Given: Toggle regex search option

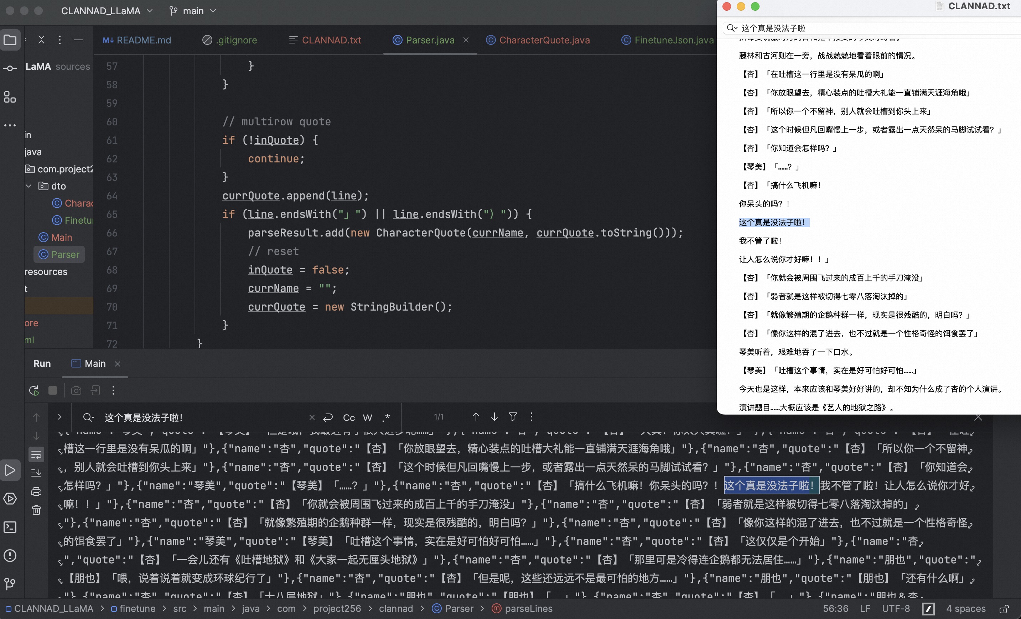Looking at the screenshot, I should pyautogui.click(x=386, y=418).
